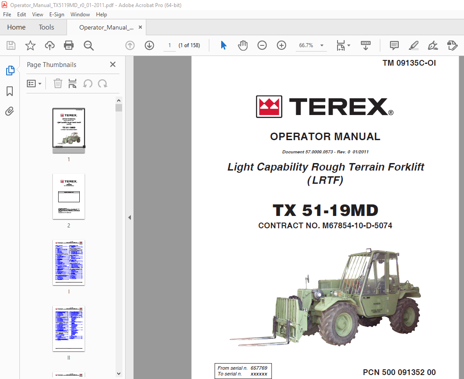Image resolution: width=464 pixels, height=379 pixels.
Task: Print the document
Action: pos(69,45)
